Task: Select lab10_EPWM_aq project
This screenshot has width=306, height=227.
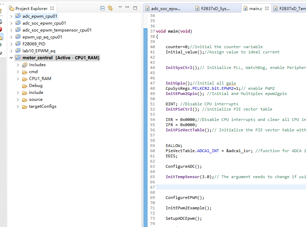Action: point(39,51)
